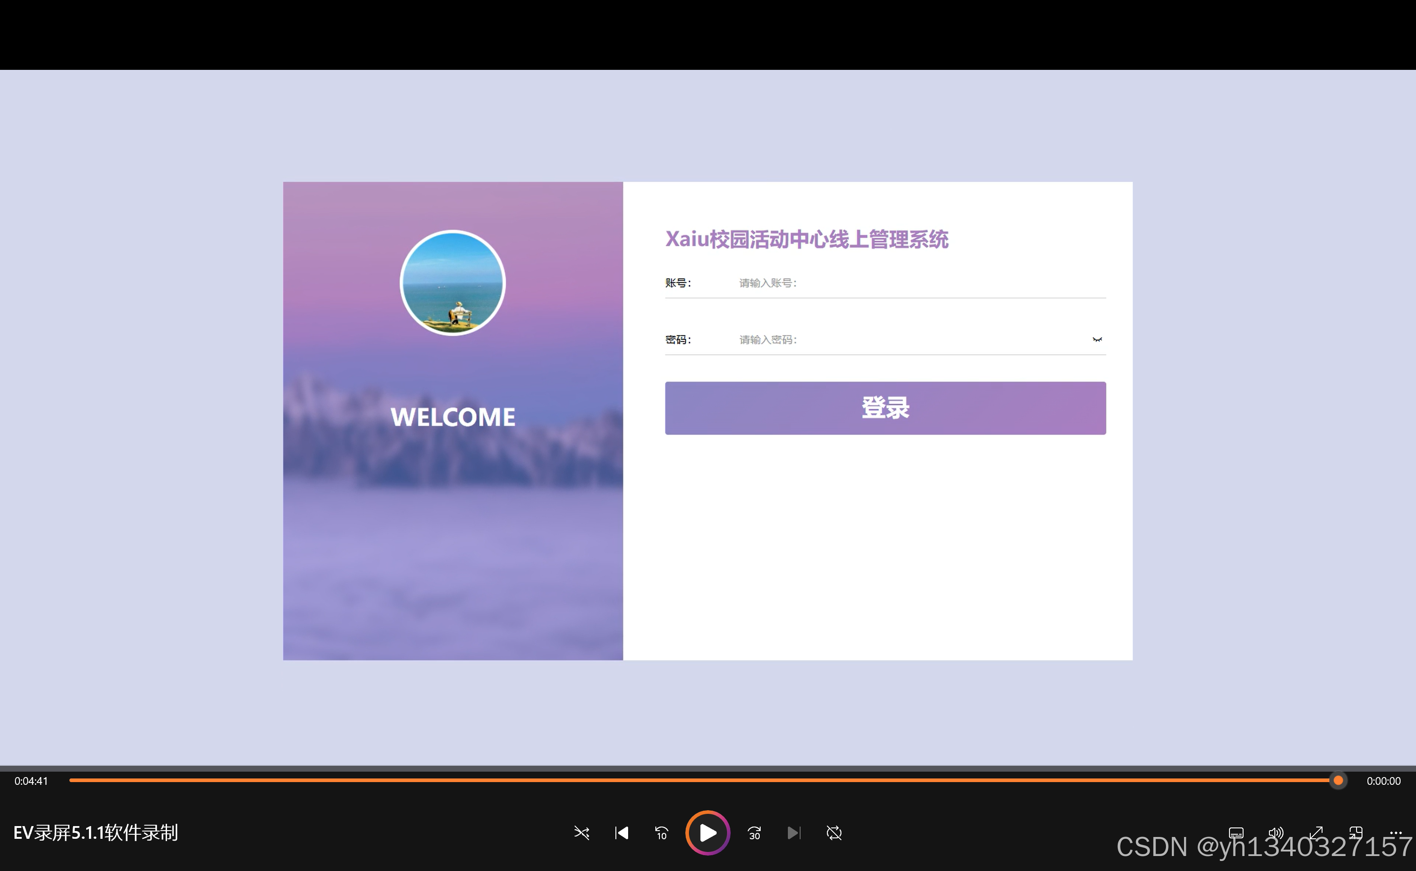Click the remaining time 0:00:00
The width and height of the screenshot is (1416, 871).
[x=1383, y=781]
